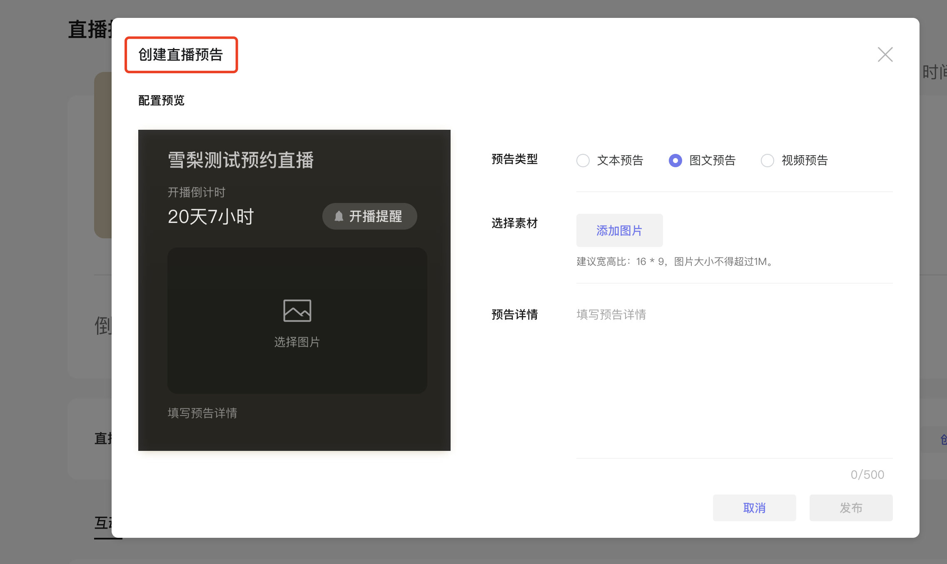This screenshot has height=564, width=947.
Task: Select the 图文预告 radio option
Action: 675,161
